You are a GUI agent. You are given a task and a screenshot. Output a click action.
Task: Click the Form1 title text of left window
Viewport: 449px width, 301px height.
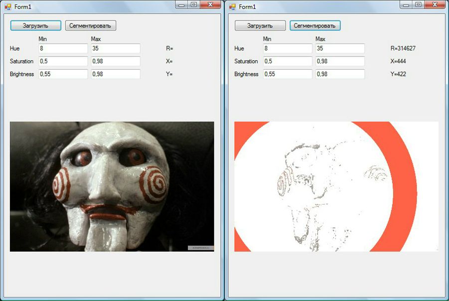tap(23, 6)
